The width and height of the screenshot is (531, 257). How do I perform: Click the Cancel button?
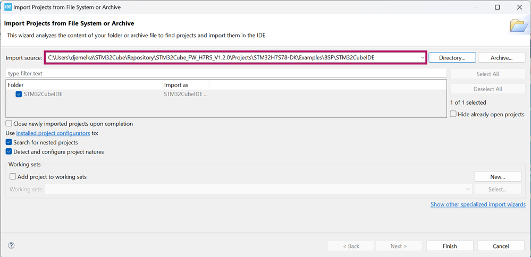tap(501, 246)
